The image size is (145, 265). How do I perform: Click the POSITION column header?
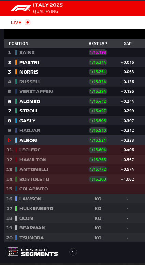tap(18, 44)
